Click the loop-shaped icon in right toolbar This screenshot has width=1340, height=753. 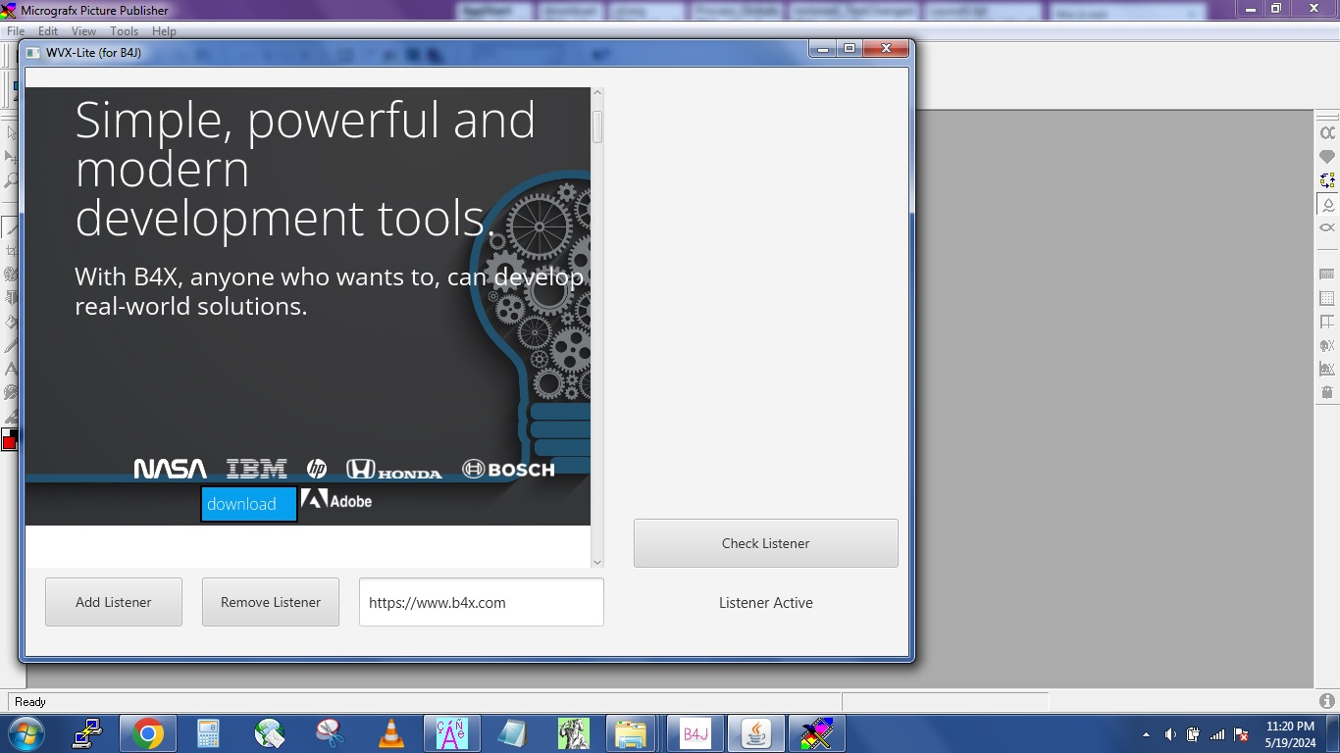point(1327,132)
